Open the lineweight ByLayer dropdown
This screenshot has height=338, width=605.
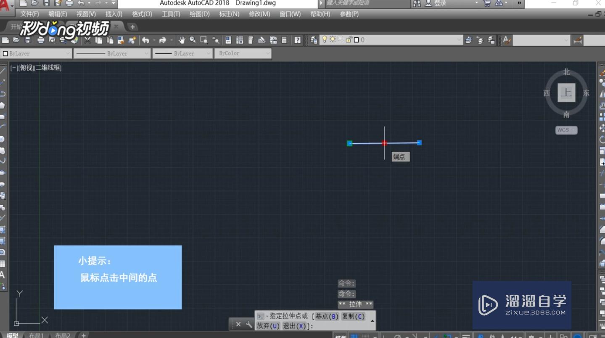[182, 53]
